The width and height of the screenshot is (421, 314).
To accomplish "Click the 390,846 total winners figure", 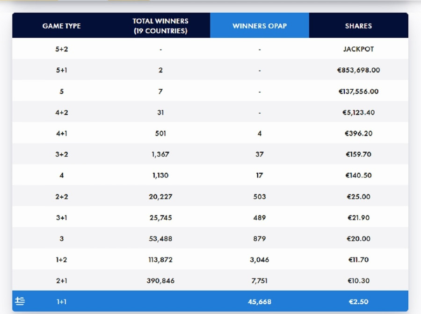I will pyautogui.click(x=160, y=281).
